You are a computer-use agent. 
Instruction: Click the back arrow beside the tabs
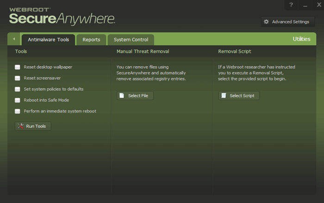point(14,39)
